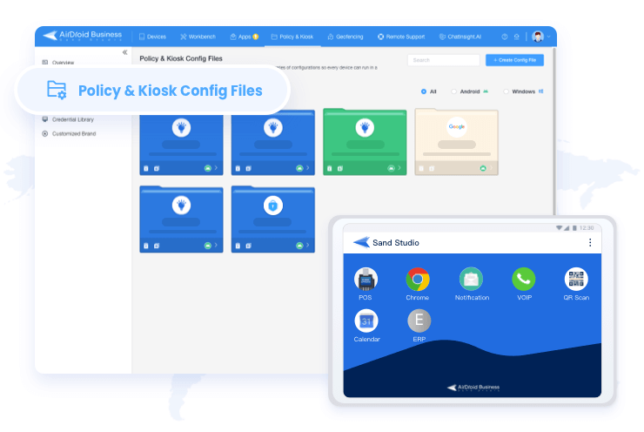644x432 pixels.
Task: Open Sand Studio three-dot overflow menu
Action: coord(590,242)
